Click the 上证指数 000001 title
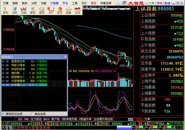185x130 pixels. pyautogui.click(x=154, y=9)
